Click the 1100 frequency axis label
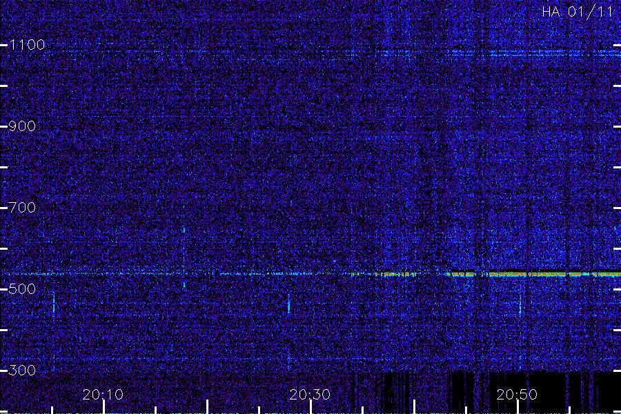 28,45
